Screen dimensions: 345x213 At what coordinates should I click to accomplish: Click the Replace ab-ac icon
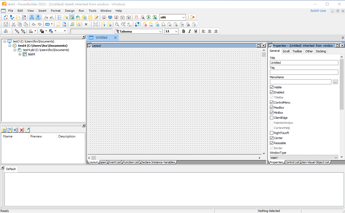129,24
